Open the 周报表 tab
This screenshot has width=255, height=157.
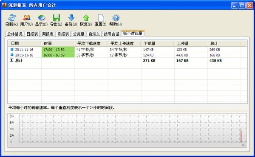[x=48, y=34]
